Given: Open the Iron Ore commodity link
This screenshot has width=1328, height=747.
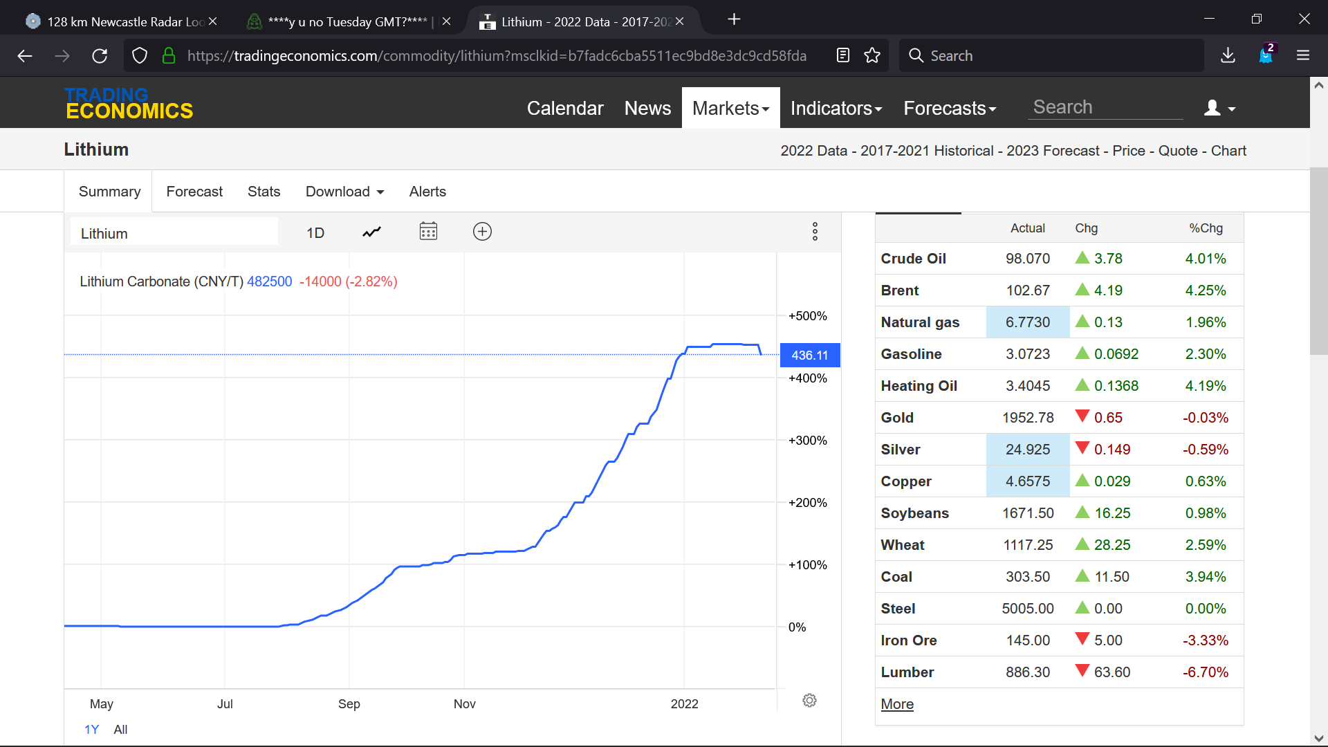Looking at the screenshot, I should tap(909, 640).
